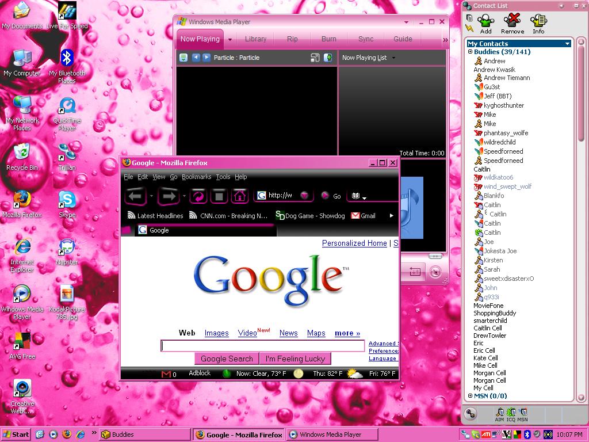The width and height of the screenshot is (589, 442).
Task: Click the Firefox Stop button
Action: [219, 196]
